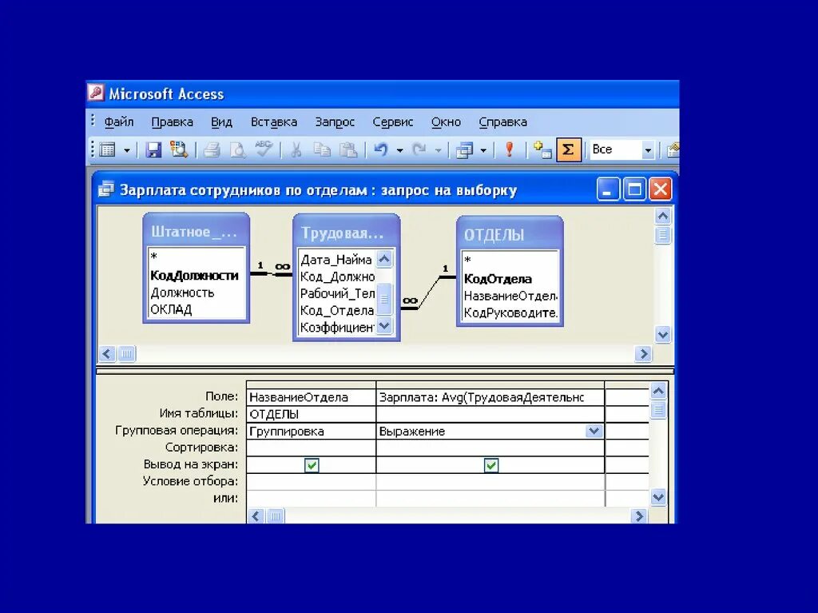818x613 pixels.
Task: Close the query design window
Action: pos(661,189)
